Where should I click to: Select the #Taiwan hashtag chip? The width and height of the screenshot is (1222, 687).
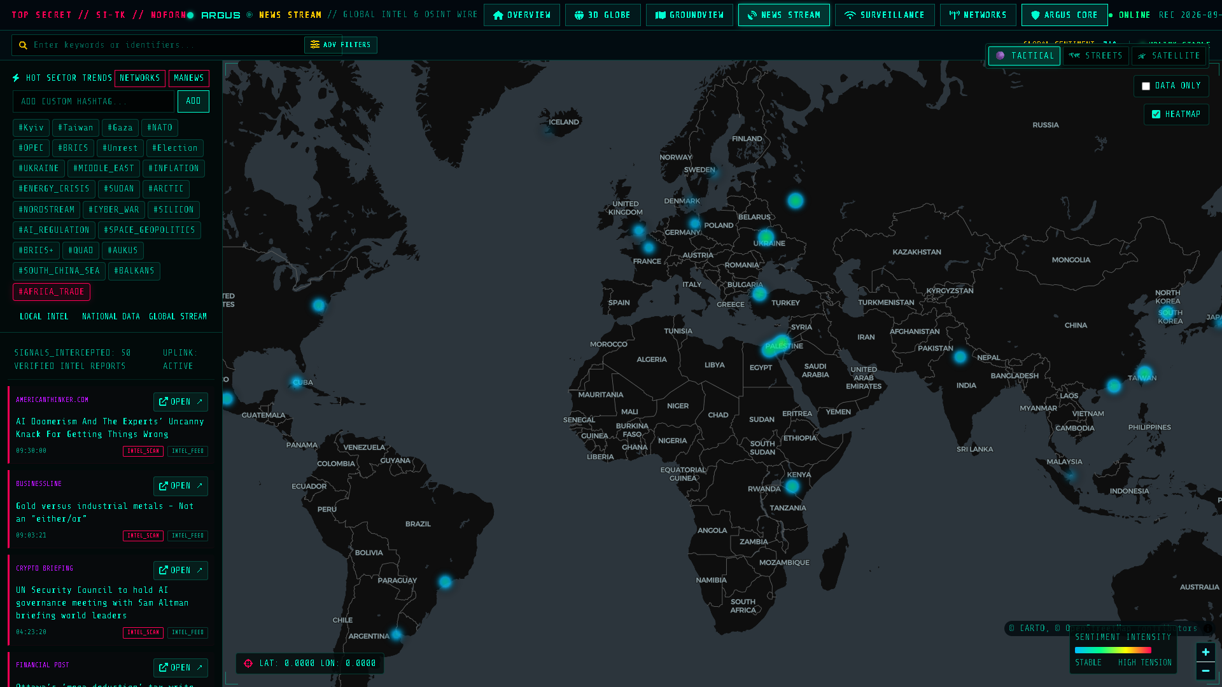coord(76,128)
